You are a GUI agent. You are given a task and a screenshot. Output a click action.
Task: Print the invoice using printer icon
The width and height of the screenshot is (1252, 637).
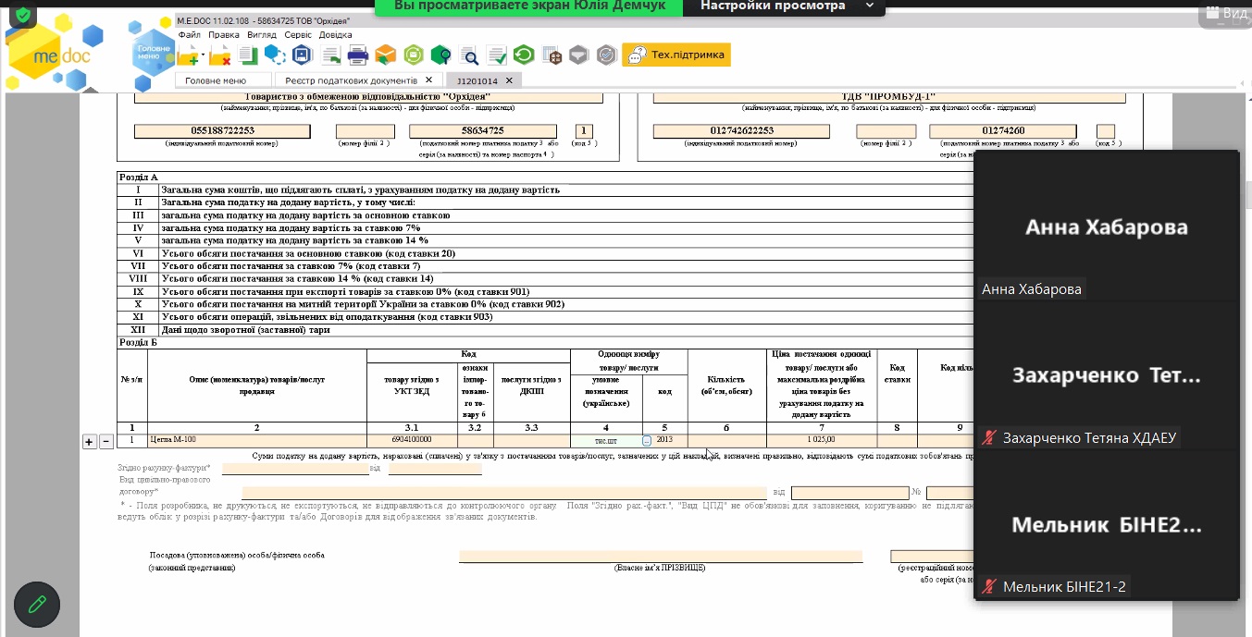click(x=358, y=55)
